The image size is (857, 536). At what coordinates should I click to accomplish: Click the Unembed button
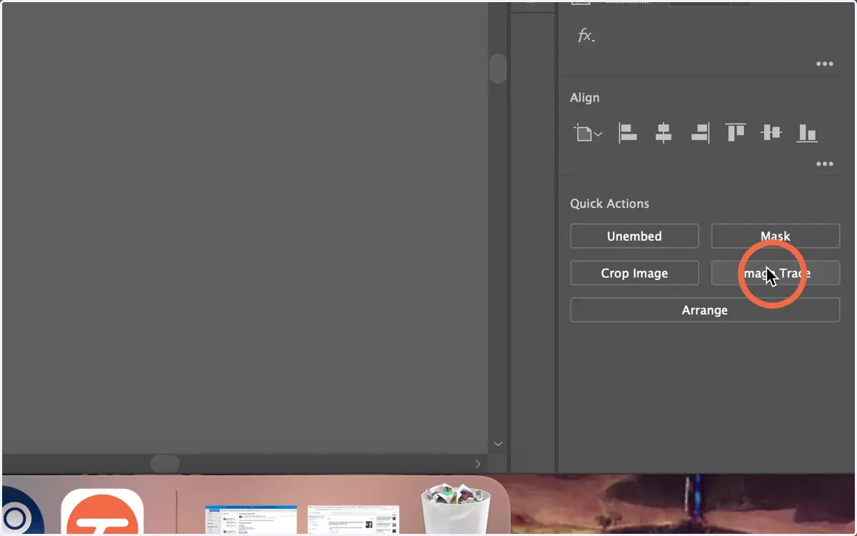tap(634, 236)
